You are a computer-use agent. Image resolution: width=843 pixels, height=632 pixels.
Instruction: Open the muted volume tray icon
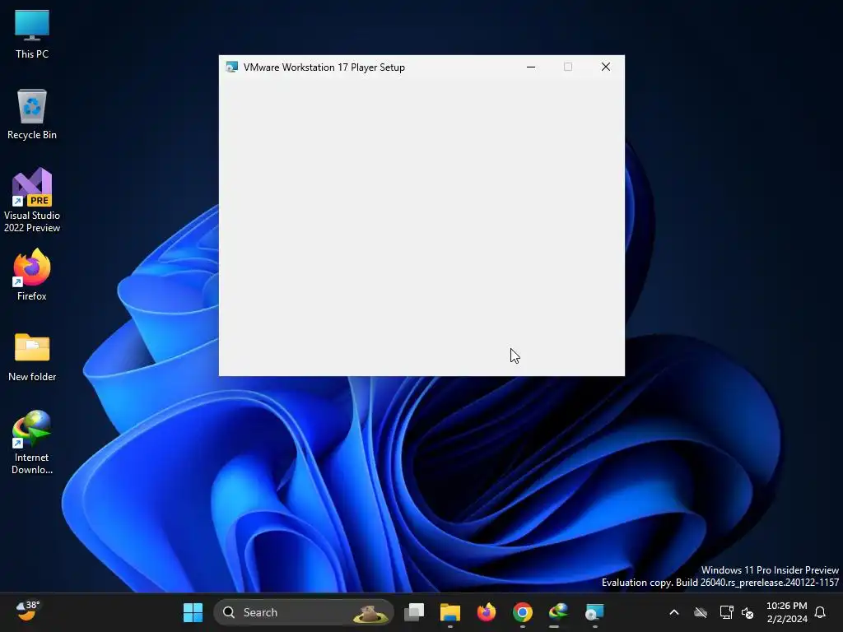(x=748, y=612)
